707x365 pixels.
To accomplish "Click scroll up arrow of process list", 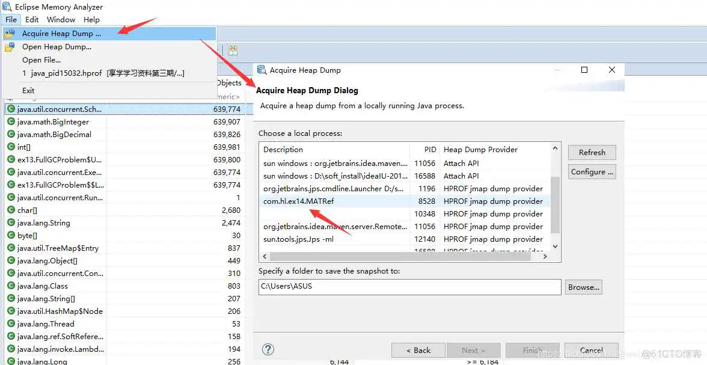I will tap(555, 148).
